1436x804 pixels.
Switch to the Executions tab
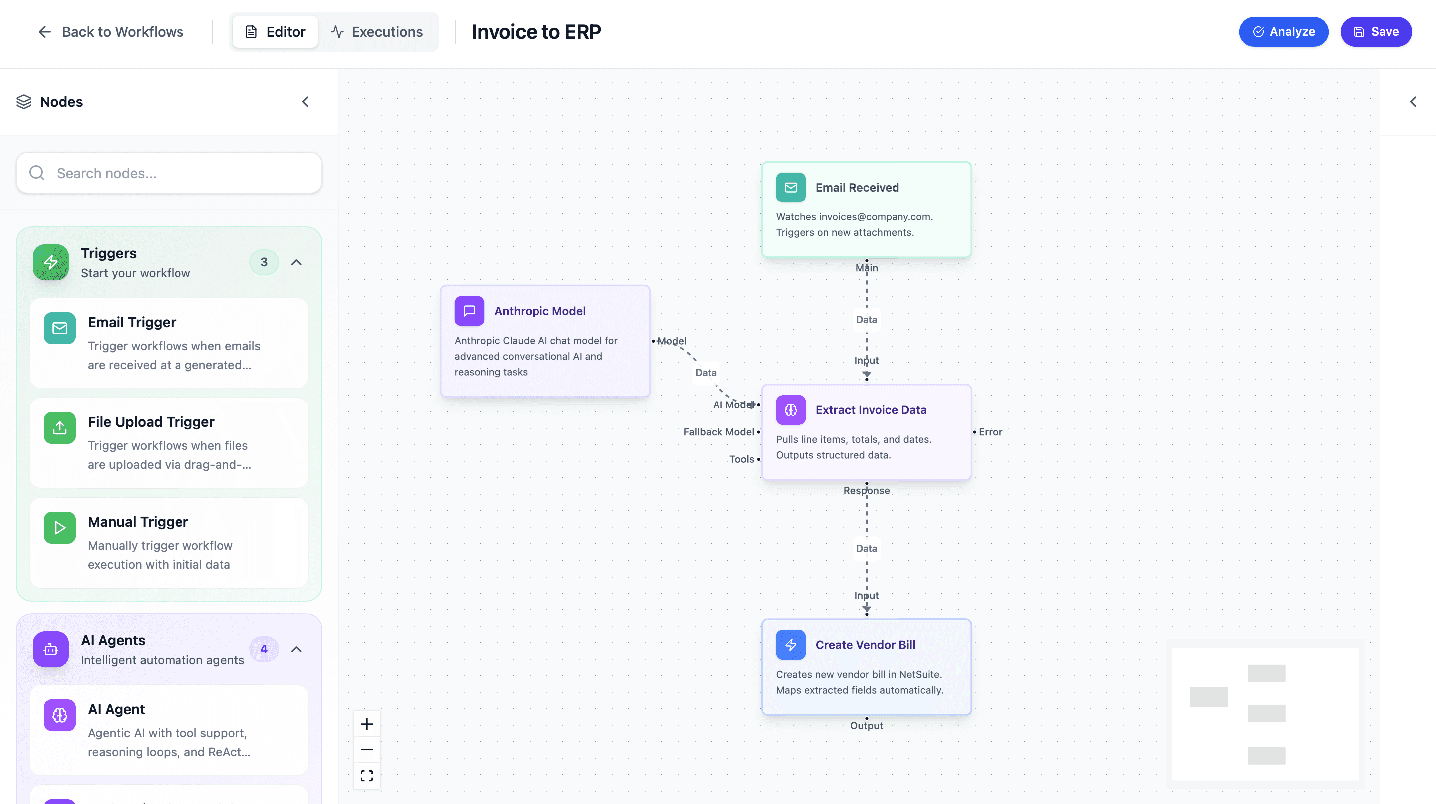pyautogui.click(x=377, y=32)
